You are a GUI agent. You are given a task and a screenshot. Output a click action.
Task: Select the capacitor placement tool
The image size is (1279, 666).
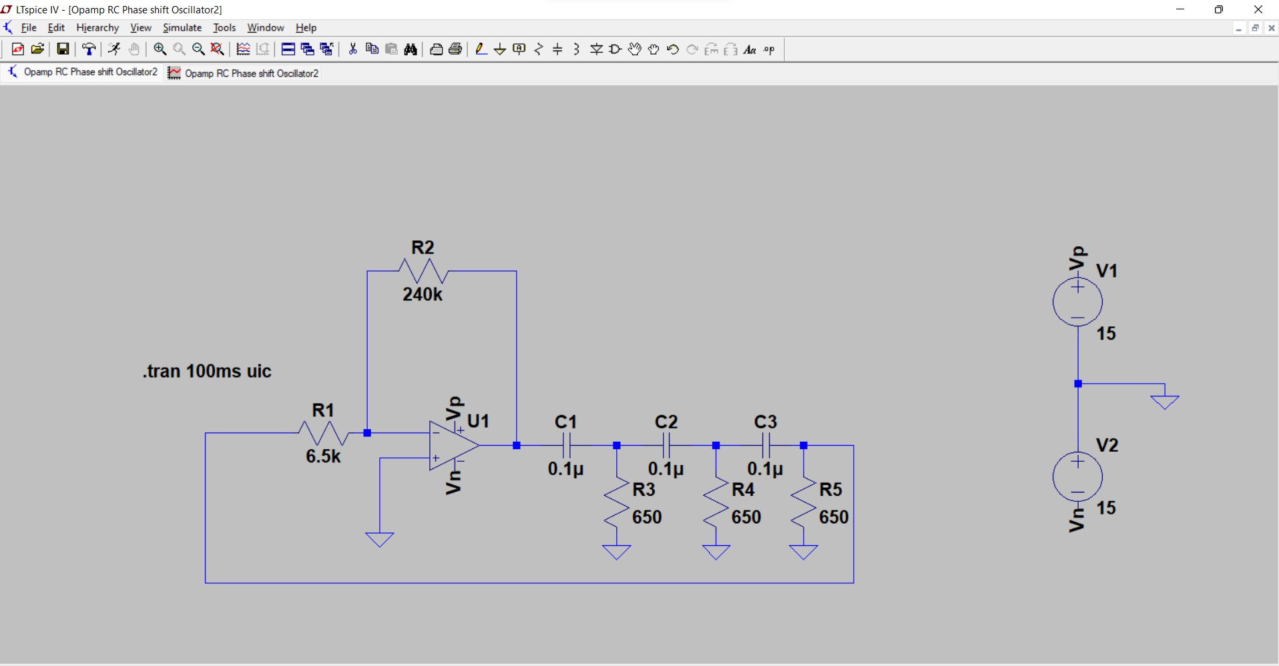point(557,49)
